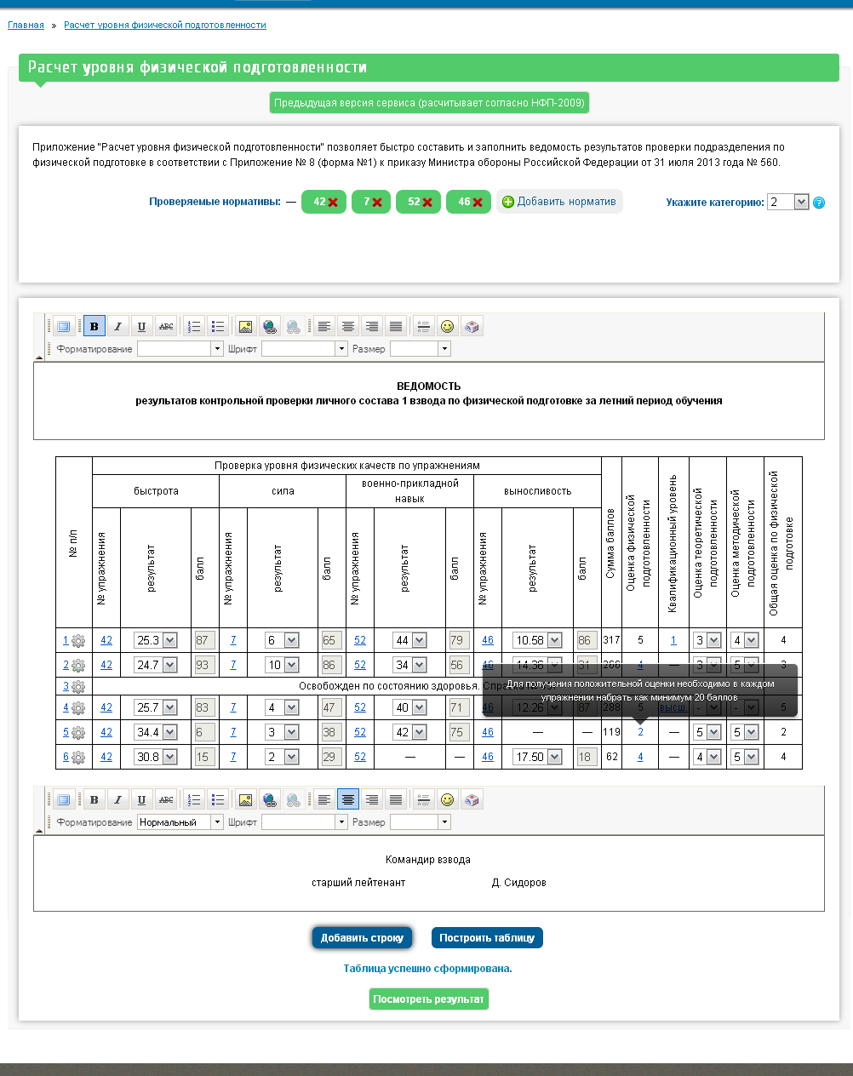
Task: Click Посмотреть результат button
Action: click(x=429, y=999)
